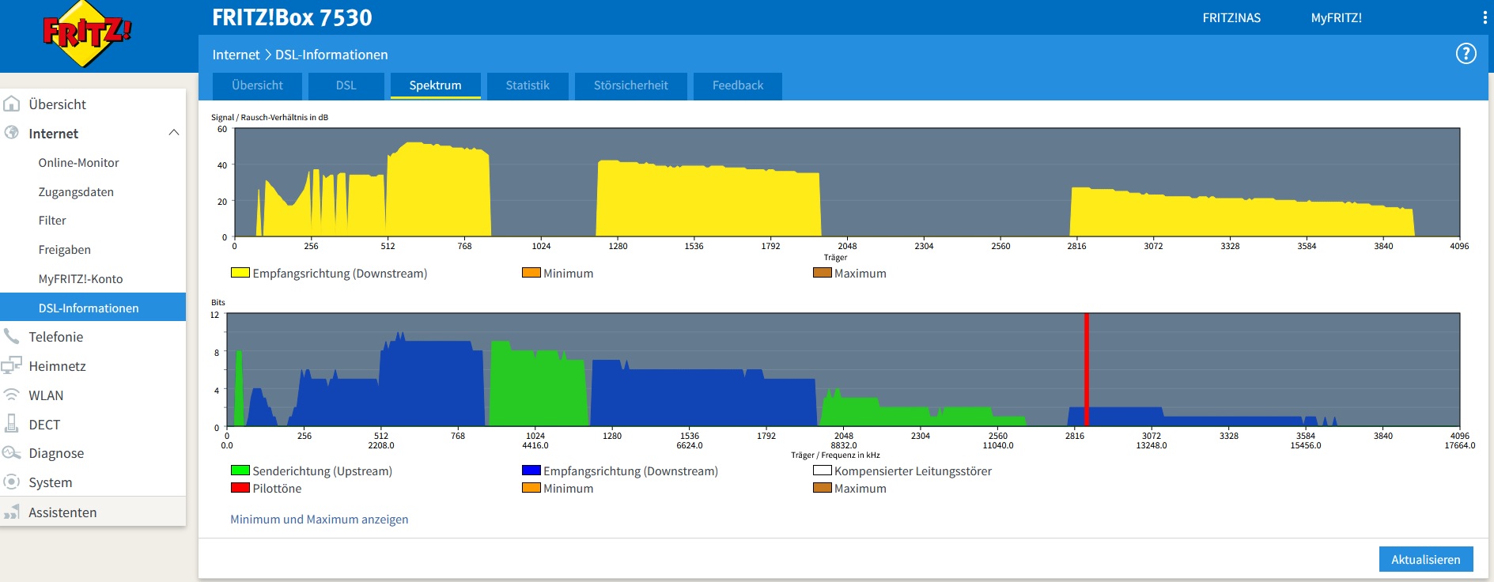Image resolution: width=1494 pixels, height=582 pixels.
Task: Click Internet in the breadcrumb
Action: coord(236,55)
